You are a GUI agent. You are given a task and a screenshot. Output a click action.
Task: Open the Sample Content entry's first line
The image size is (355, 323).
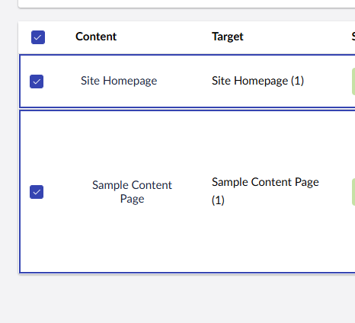click(132, 185)
